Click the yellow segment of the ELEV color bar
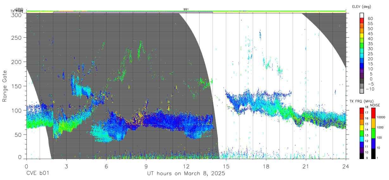 pyautogui.click(x=362, y=36)
